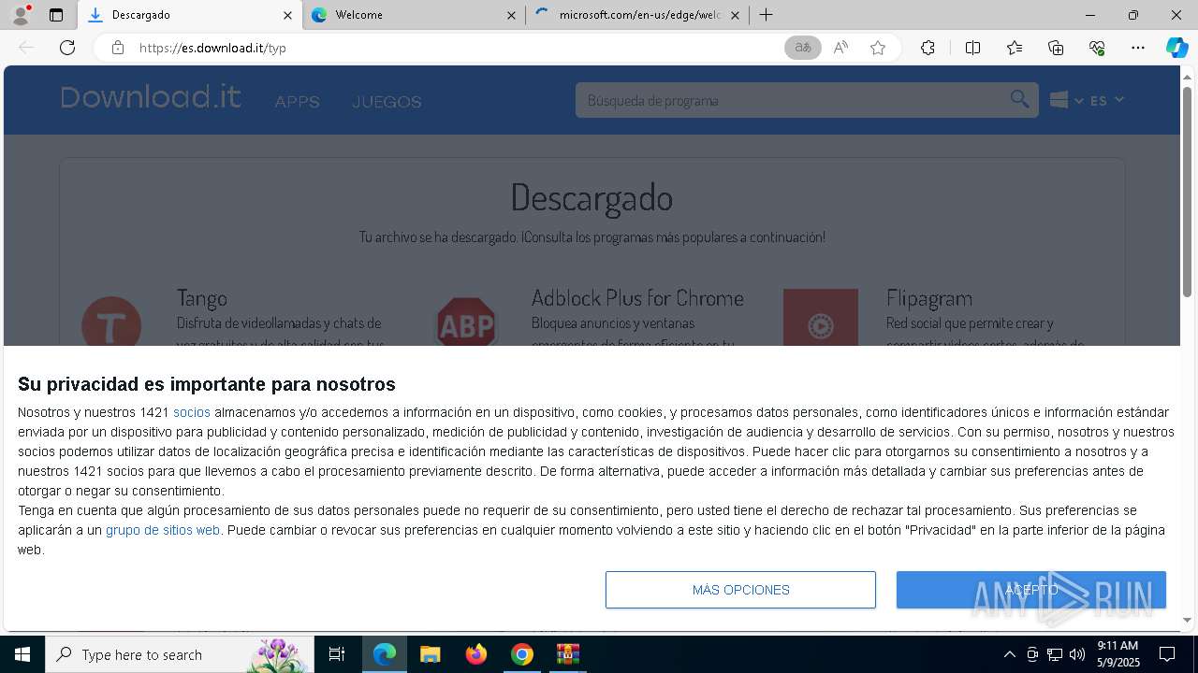Open tab actions menu icon

point(56,15)
